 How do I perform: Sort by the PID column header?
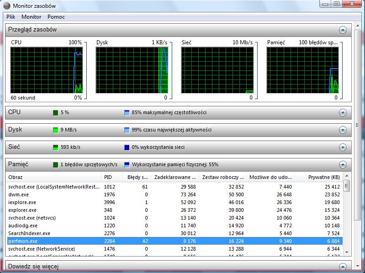tap(112, 177)
